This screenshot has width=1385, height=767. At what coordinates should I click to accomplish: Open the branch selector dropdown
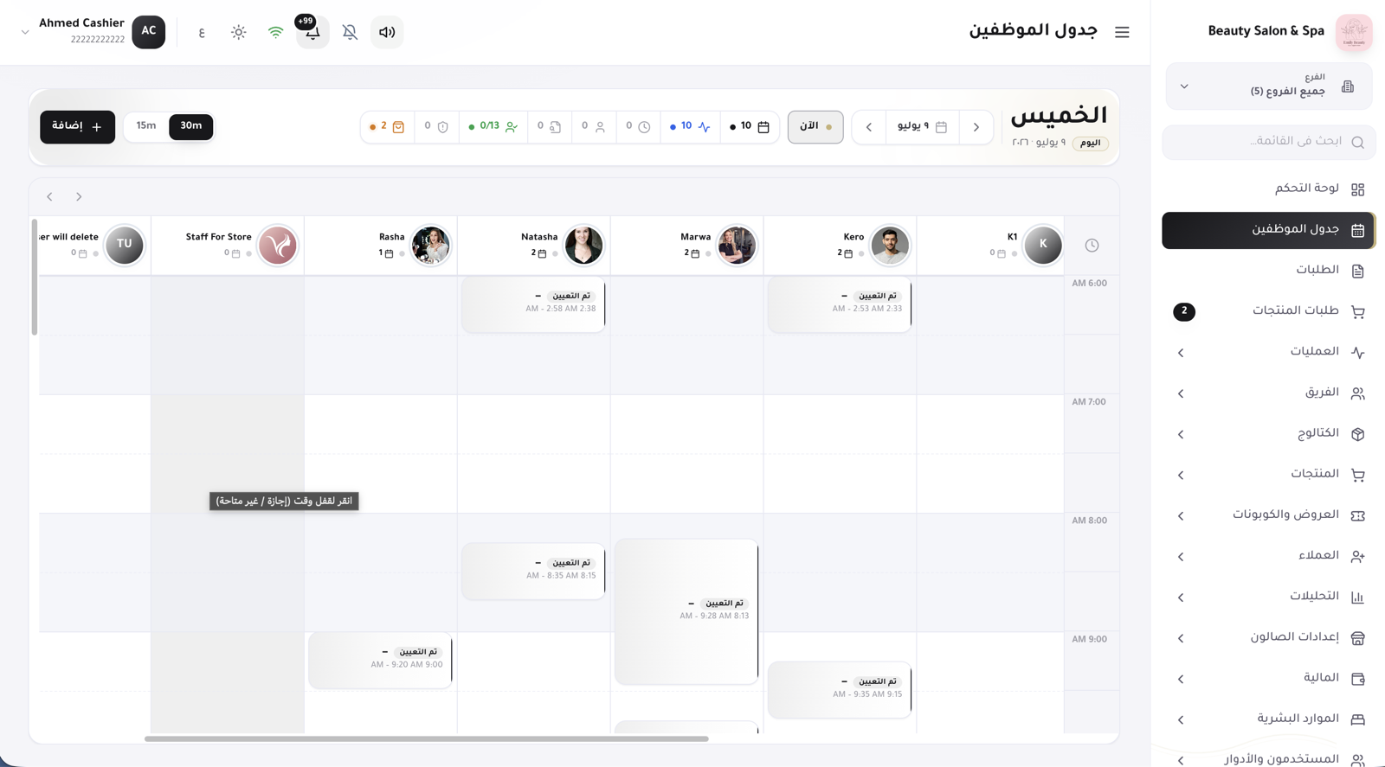[x=1268, y=86]
